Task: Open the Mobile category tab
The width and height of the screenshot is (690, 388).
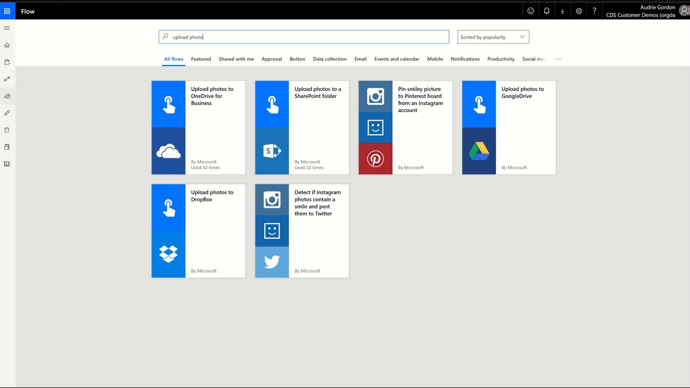Action: (x=435, y=59)
